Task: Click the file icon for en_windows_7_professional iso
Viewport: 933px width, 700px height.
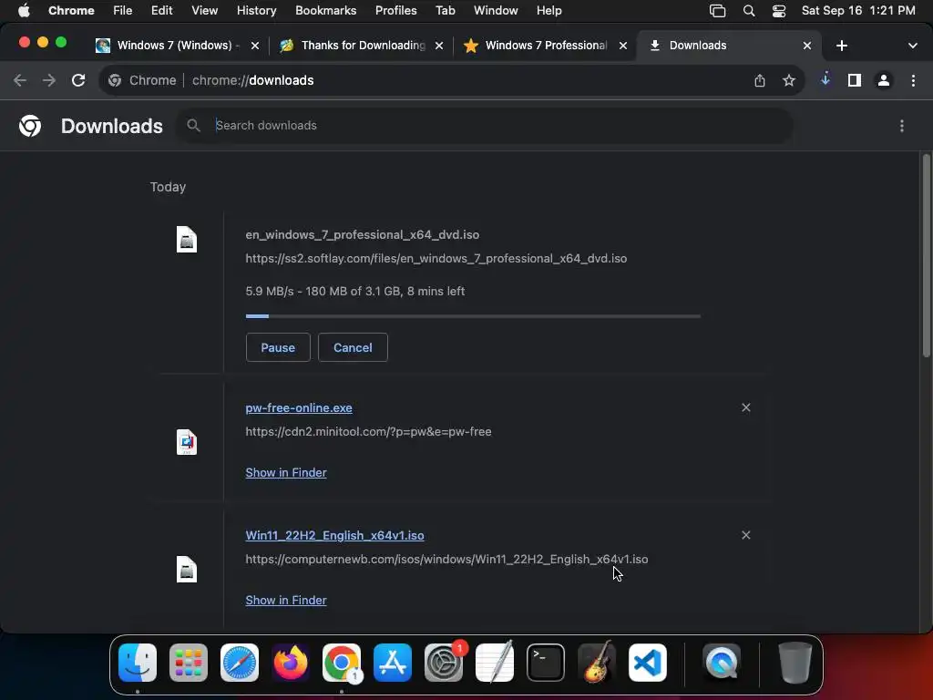Action: coord(187,240)
